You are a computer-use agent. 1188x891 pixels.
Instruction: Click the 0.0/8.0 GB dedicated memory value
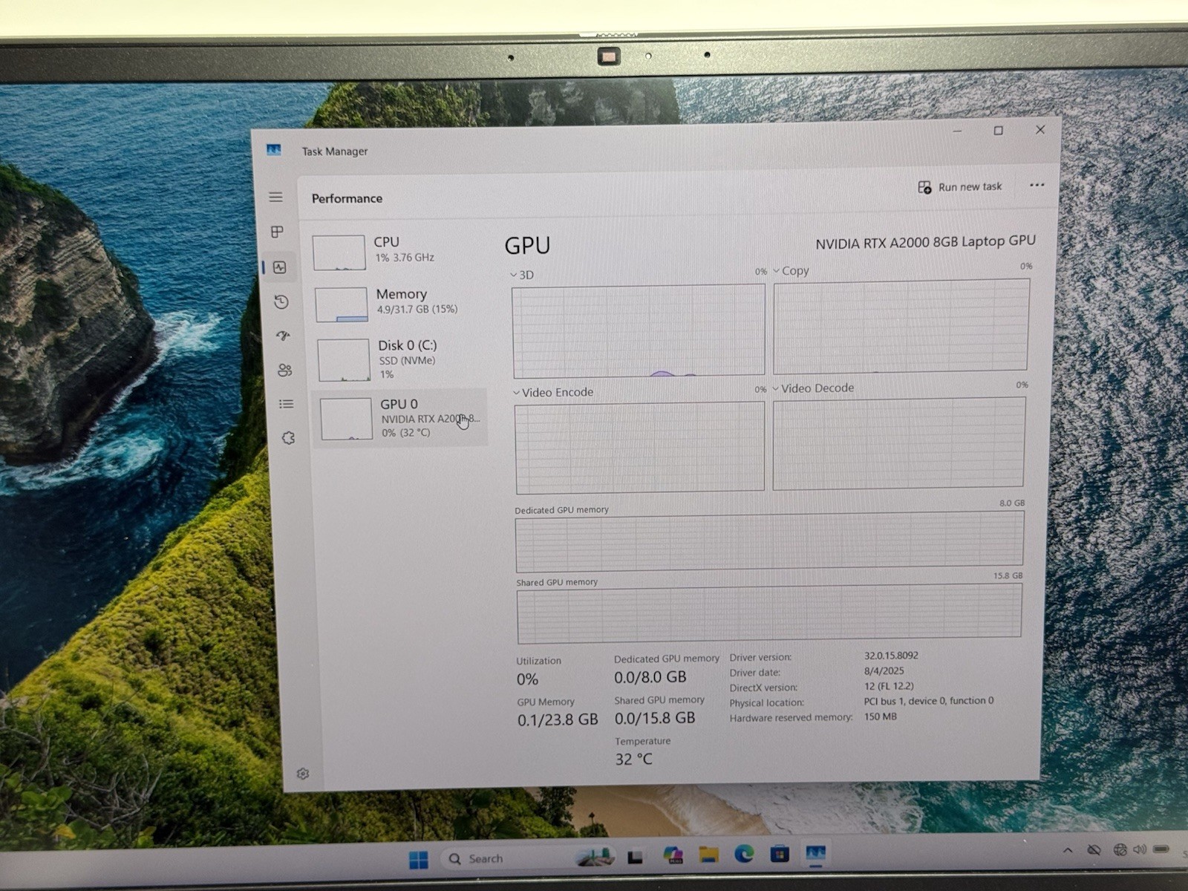coord(650,677)
